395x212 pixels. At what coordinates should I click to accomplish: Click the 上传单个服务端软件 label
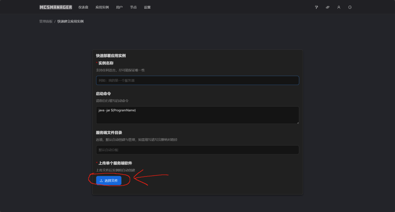[x=115, y=163]
